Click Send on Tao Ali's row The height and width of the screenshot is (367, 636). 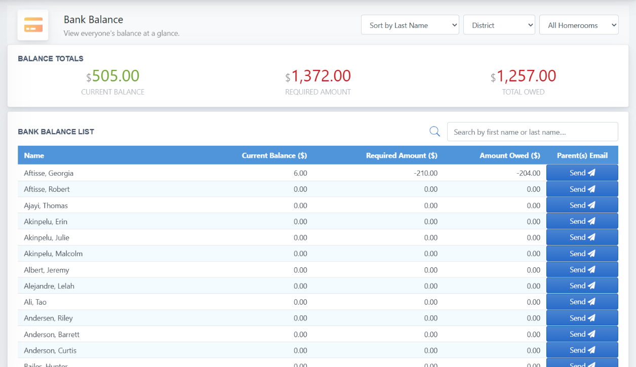[582, 302]
